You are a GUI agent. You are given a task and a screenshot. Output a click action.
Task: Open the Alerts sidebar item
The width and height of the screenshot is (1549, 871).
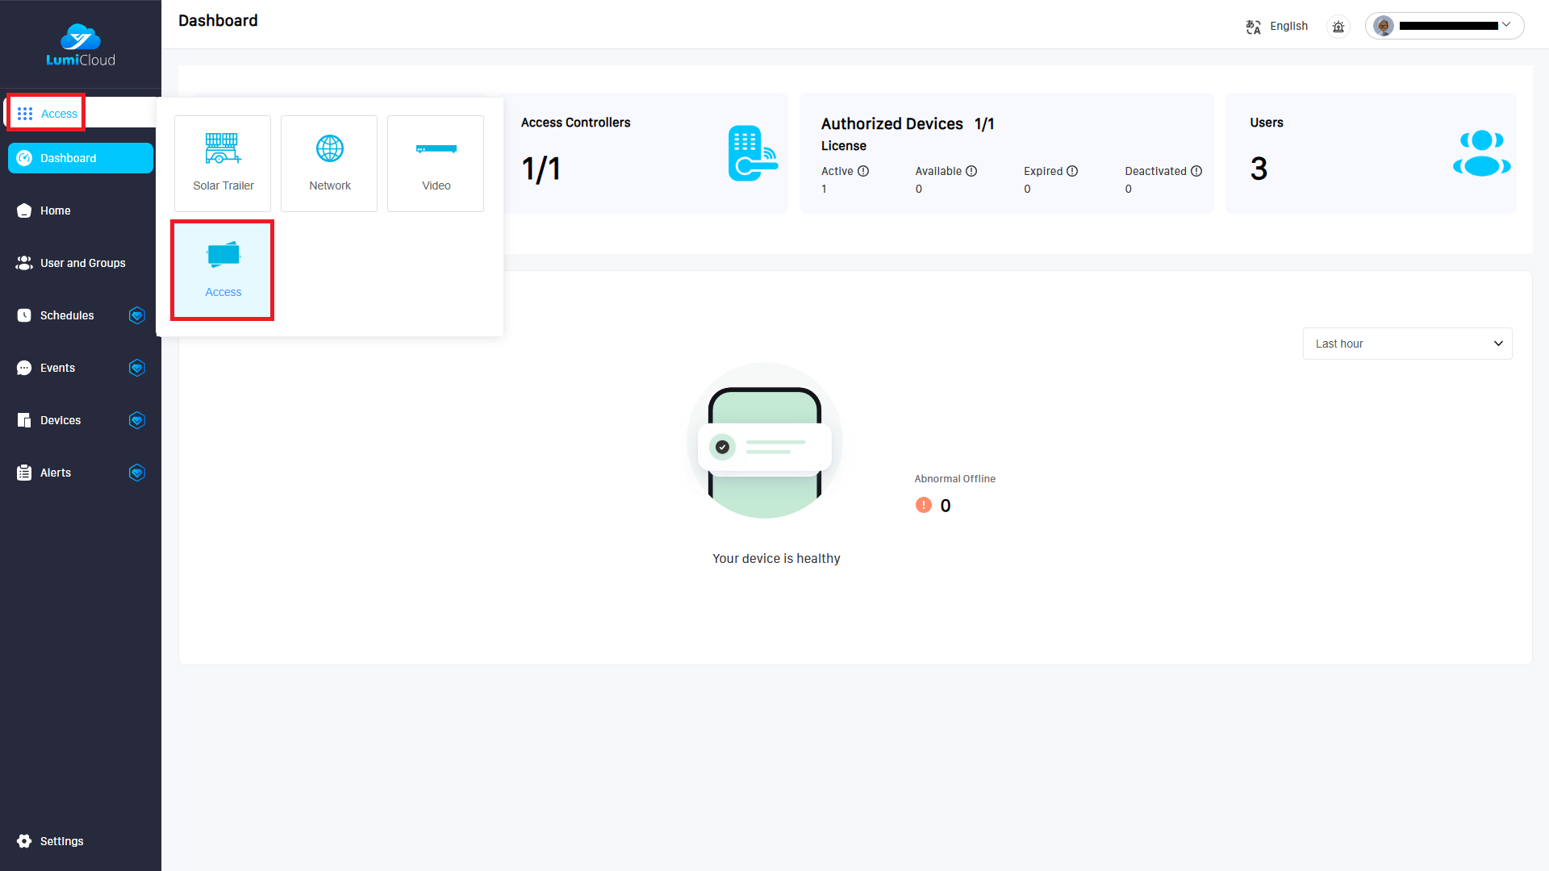pyautogui.click(x=56, y=473)
